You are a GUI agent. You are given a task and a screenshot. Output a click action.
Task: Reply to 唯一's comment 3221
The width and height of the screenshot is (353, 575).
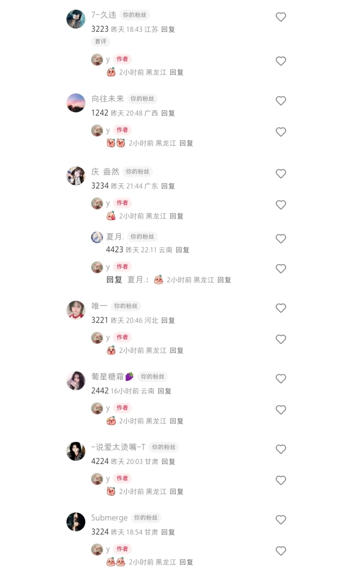tap(168, 320)
